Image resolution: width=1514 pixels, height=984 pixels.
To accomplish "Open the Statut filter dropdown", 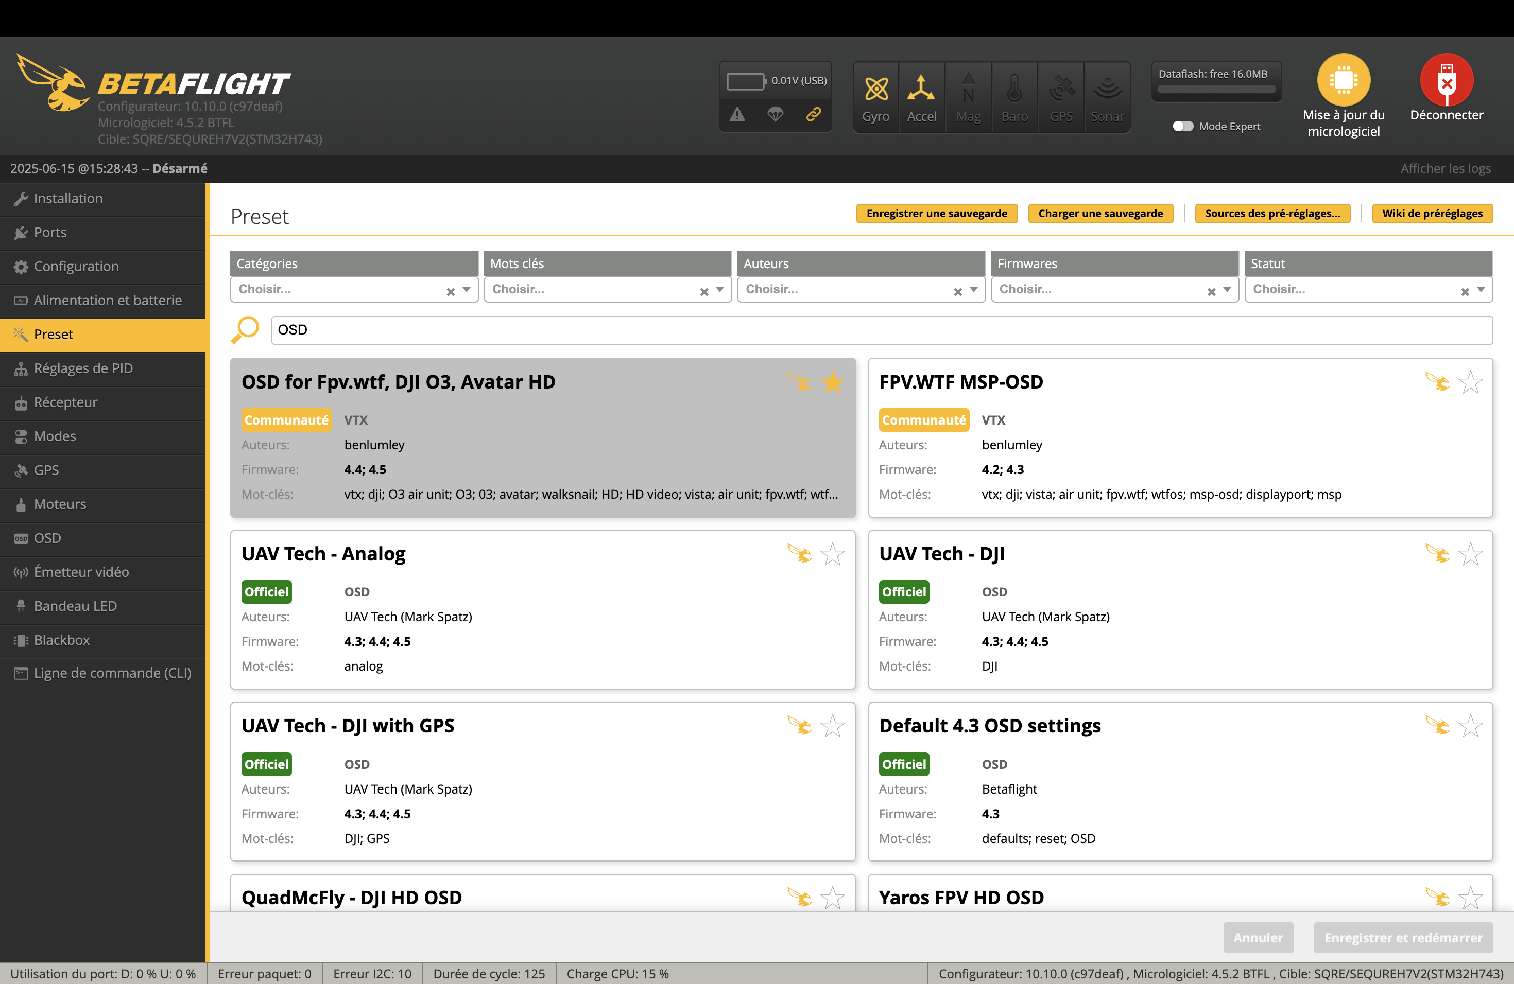I will (x=1481, y=290).
